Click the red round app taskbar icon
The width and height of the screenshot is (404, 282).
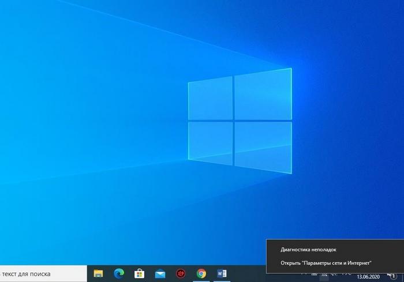click(181, 273)
